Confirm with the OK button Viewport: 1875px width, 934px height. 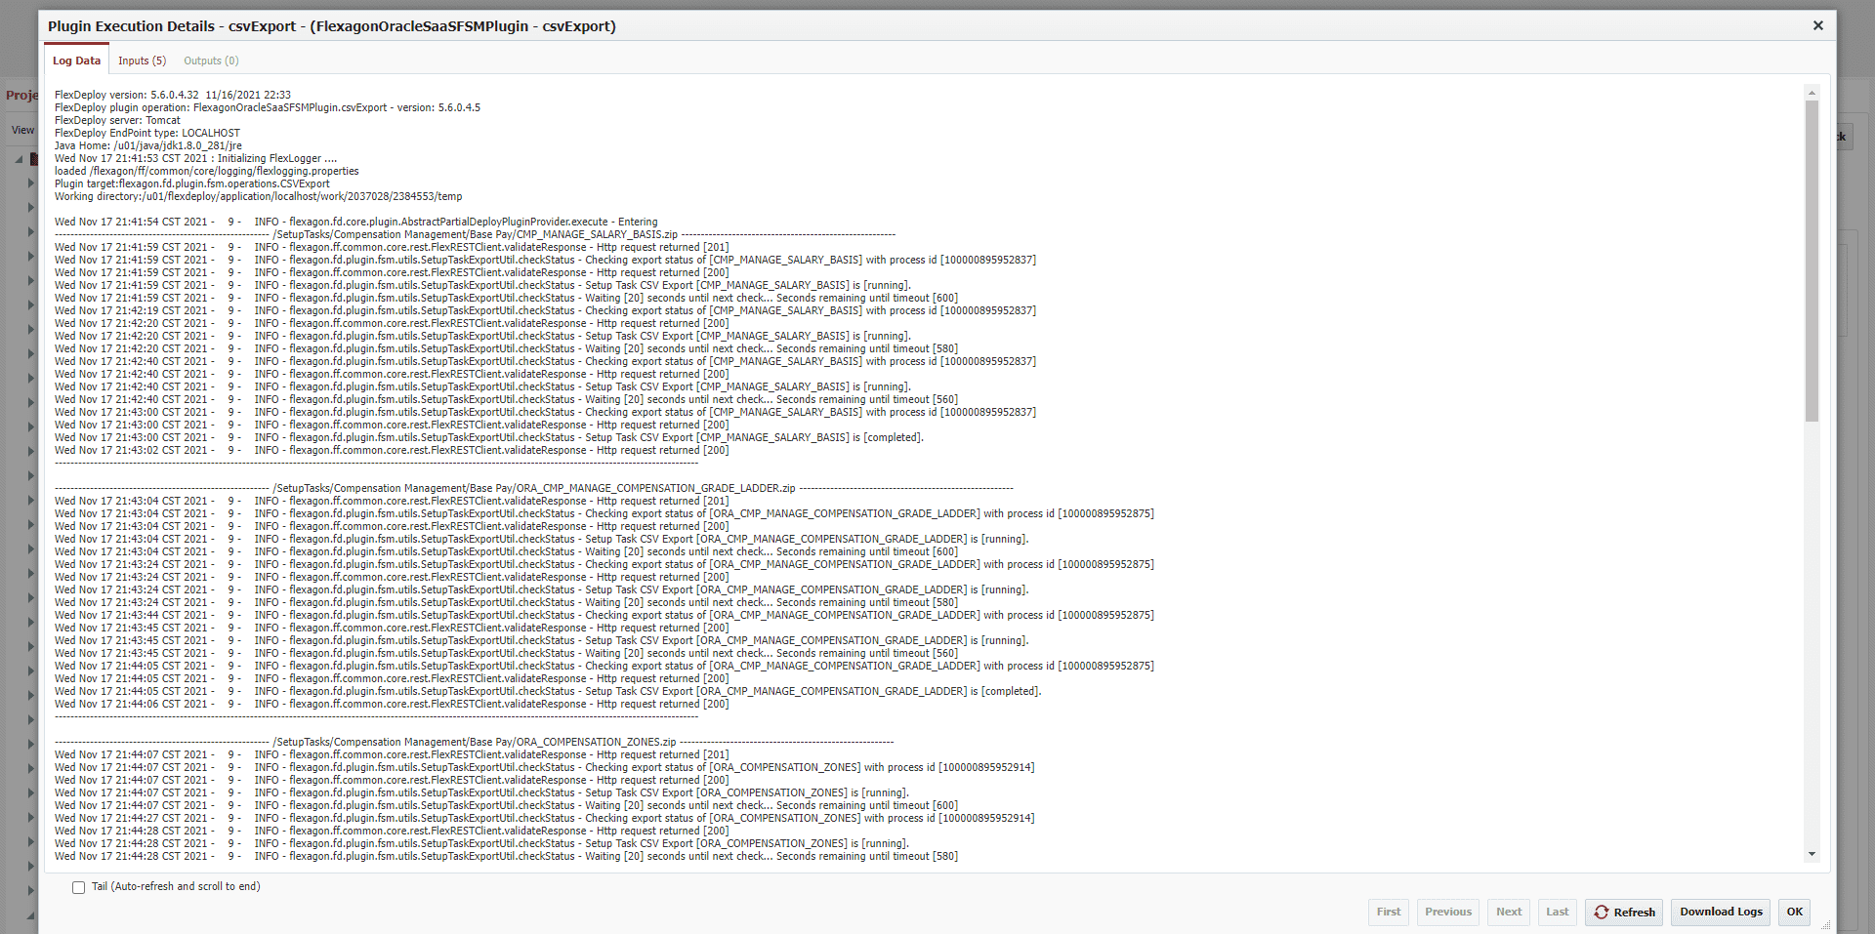pos(1794,912)
